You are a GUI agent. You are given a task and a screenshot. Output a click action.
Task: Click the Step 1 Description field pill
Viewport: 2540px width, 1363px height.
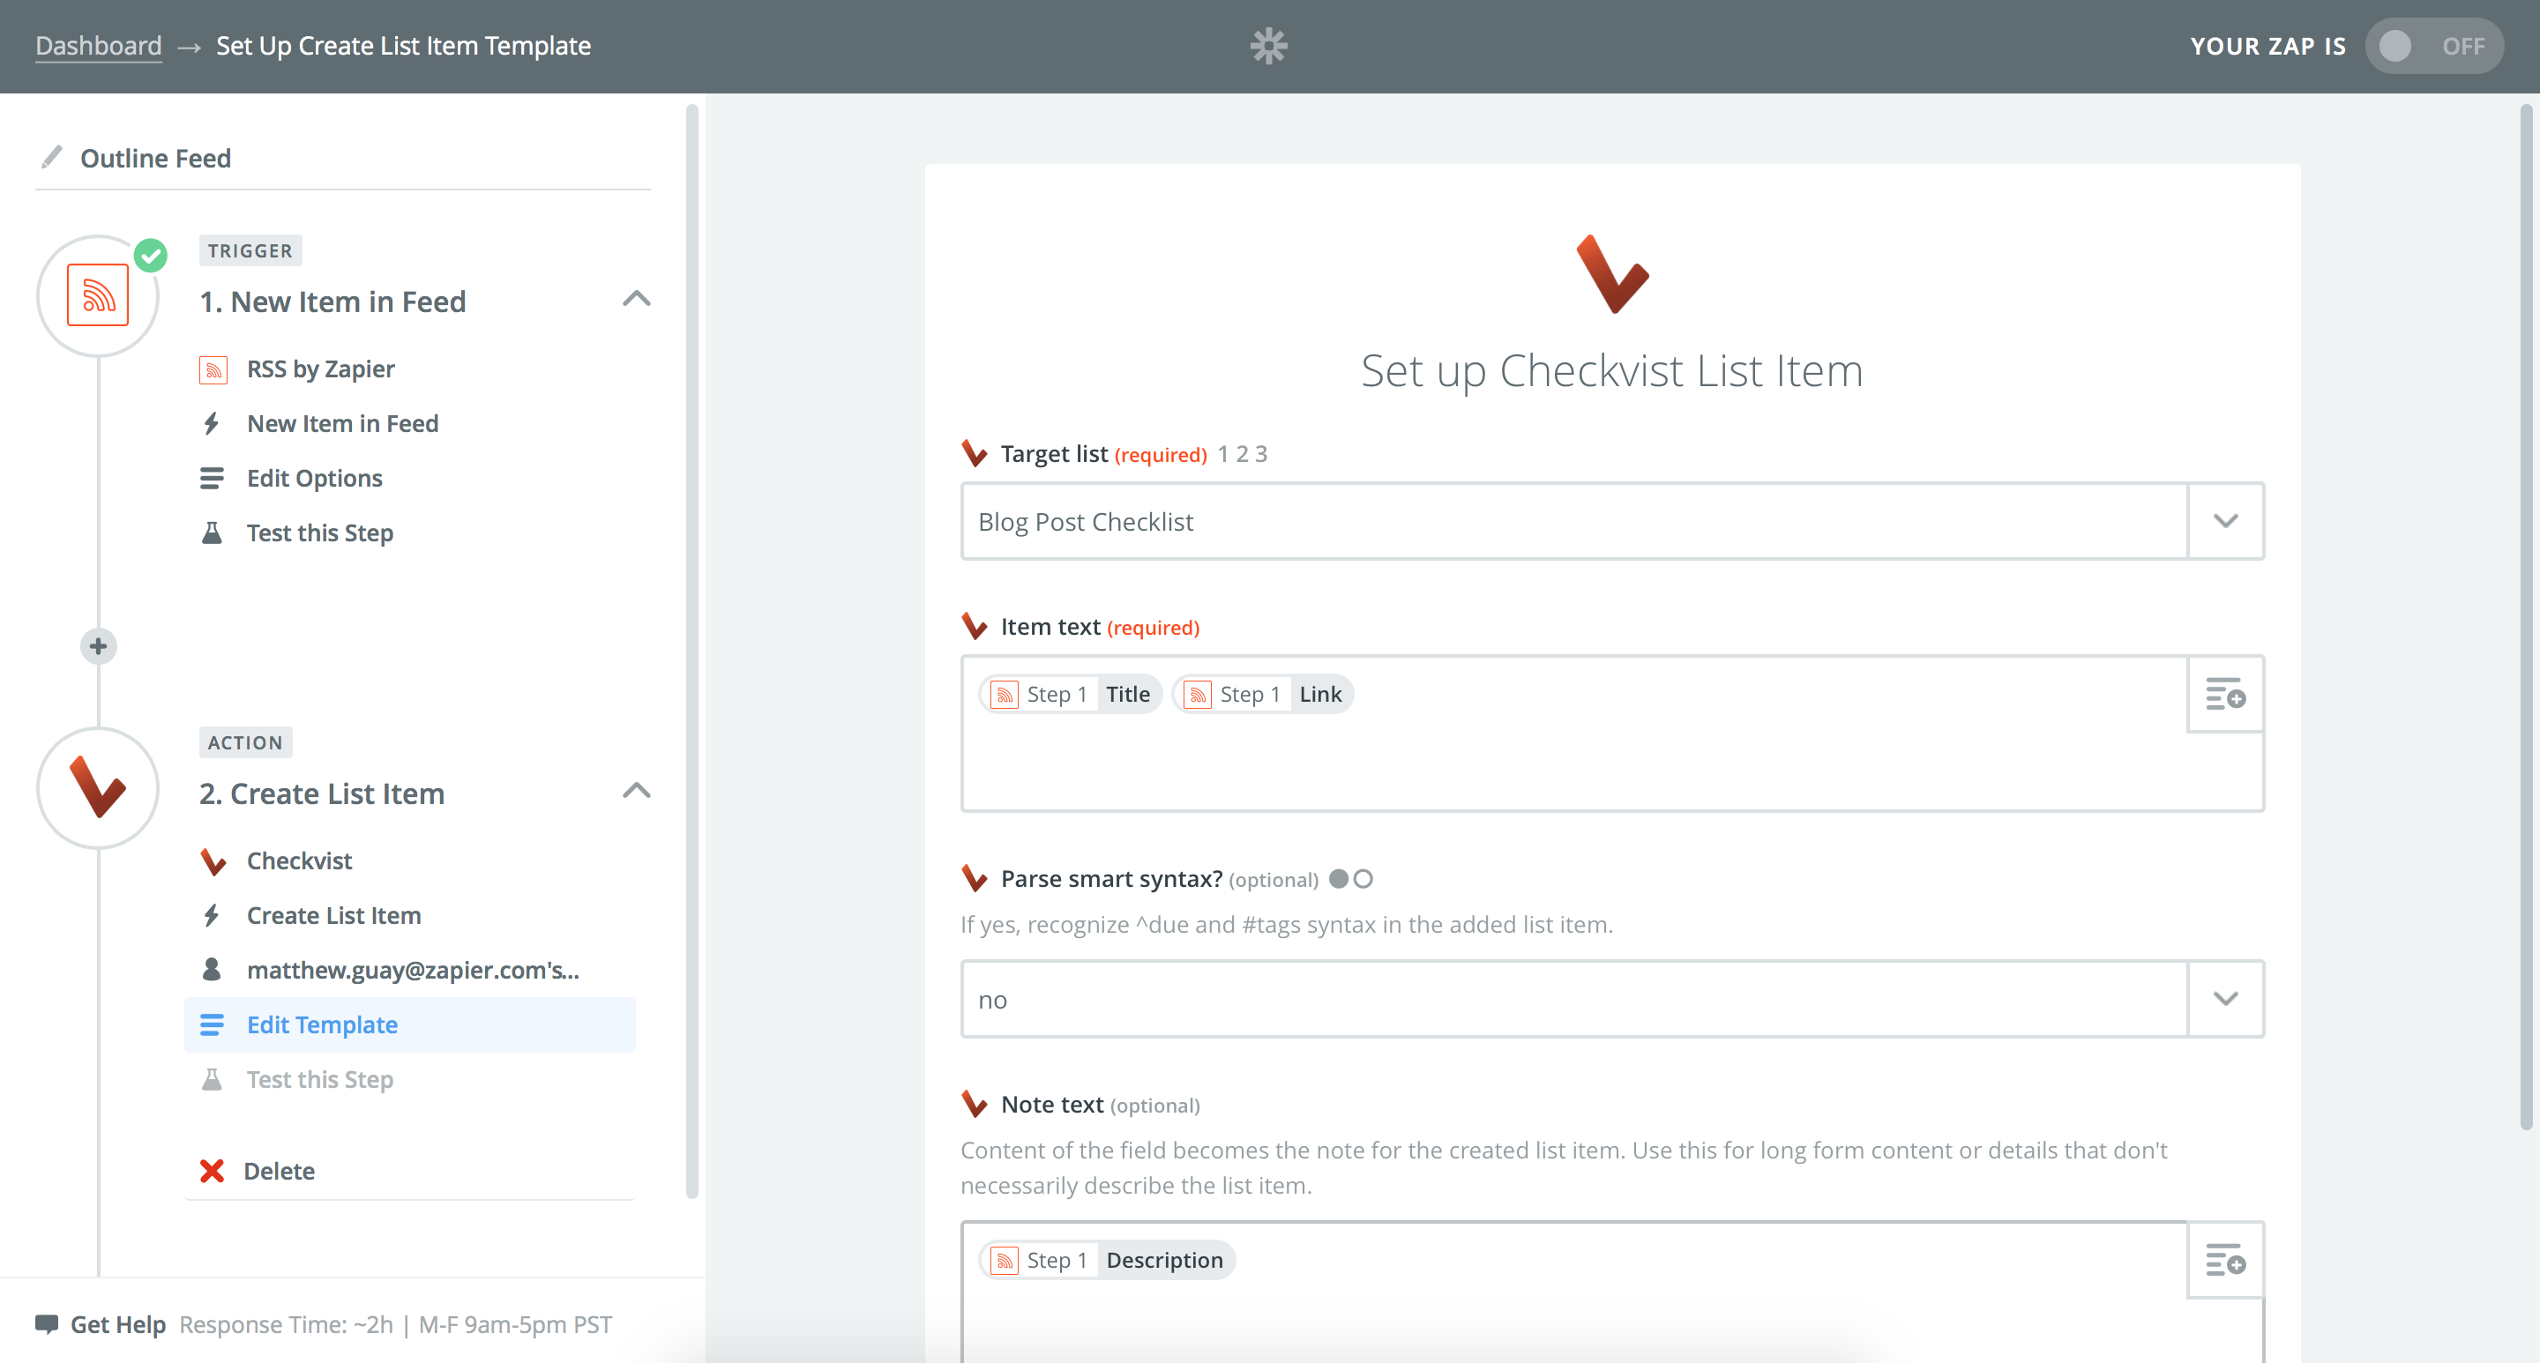(1106, 1261)
